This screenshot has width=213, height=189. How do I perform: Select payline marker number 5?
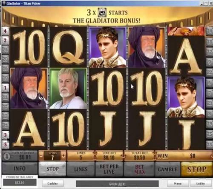point(5,145)
